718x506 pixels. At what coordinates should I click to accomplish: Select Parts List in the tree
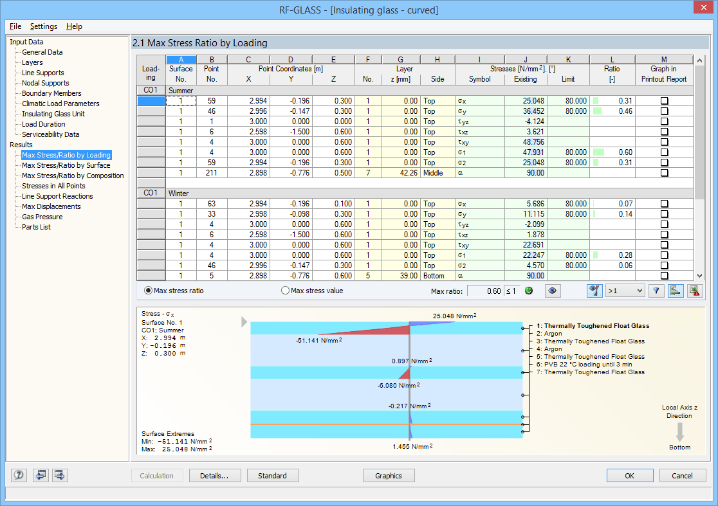[x=36, y=228]
